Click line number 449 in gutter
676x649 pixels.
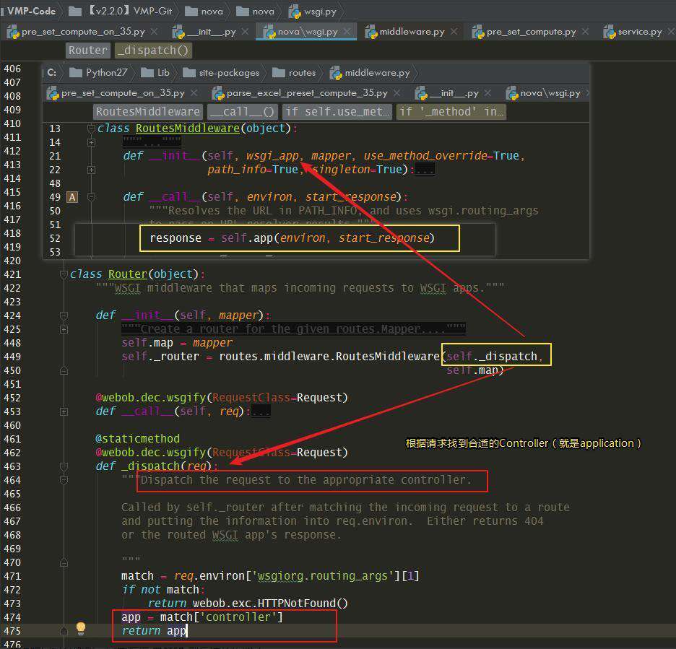[x=12, y=357]
